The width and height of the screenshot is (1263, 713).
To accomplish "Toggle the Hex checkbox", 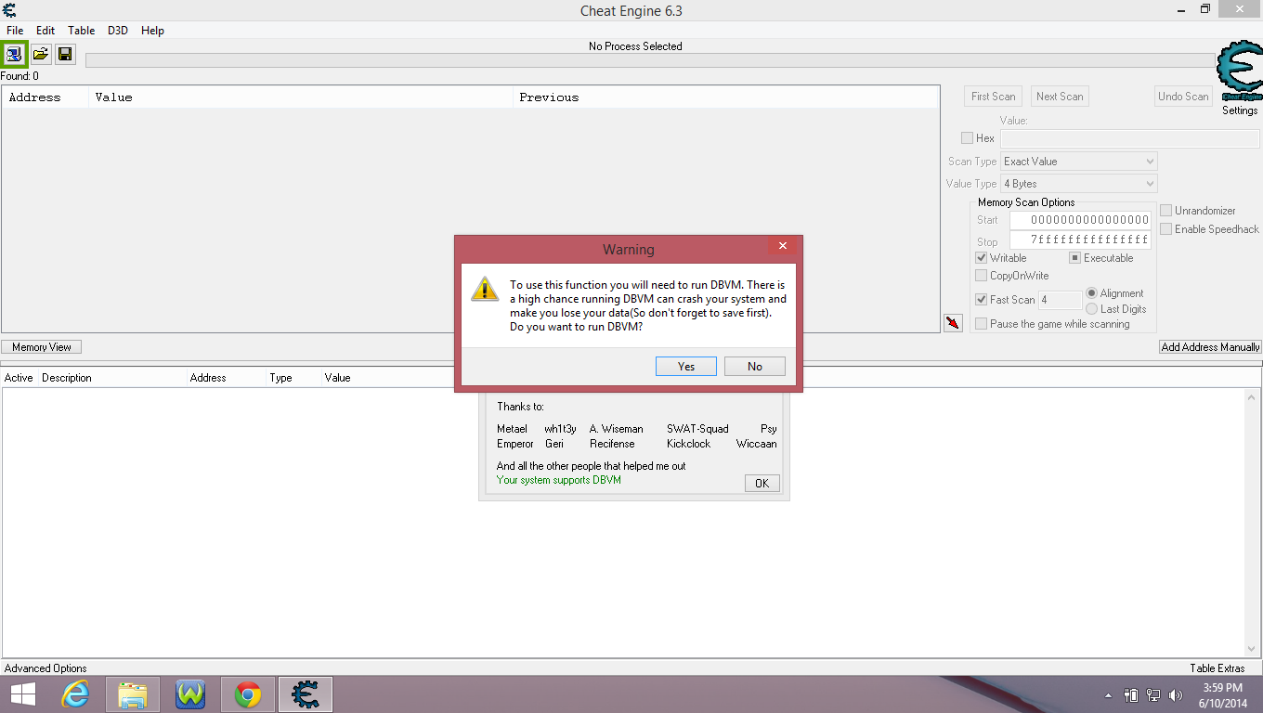I will pyautogui.click(x=967, y=138).
